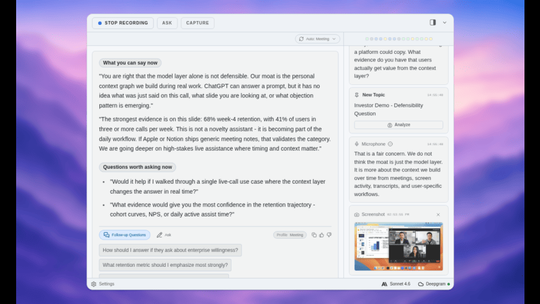The height and width of the screenshot is (304, 540).
Task: Click the timestamp on the Microphone card
Action: coord(435,145)
